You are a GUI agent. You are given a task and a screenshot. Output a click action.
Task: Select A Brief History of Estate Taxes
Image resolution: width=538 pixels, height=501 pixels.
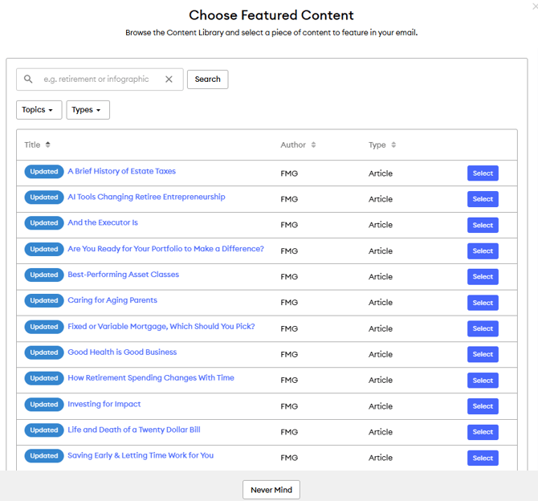[483, 173]
